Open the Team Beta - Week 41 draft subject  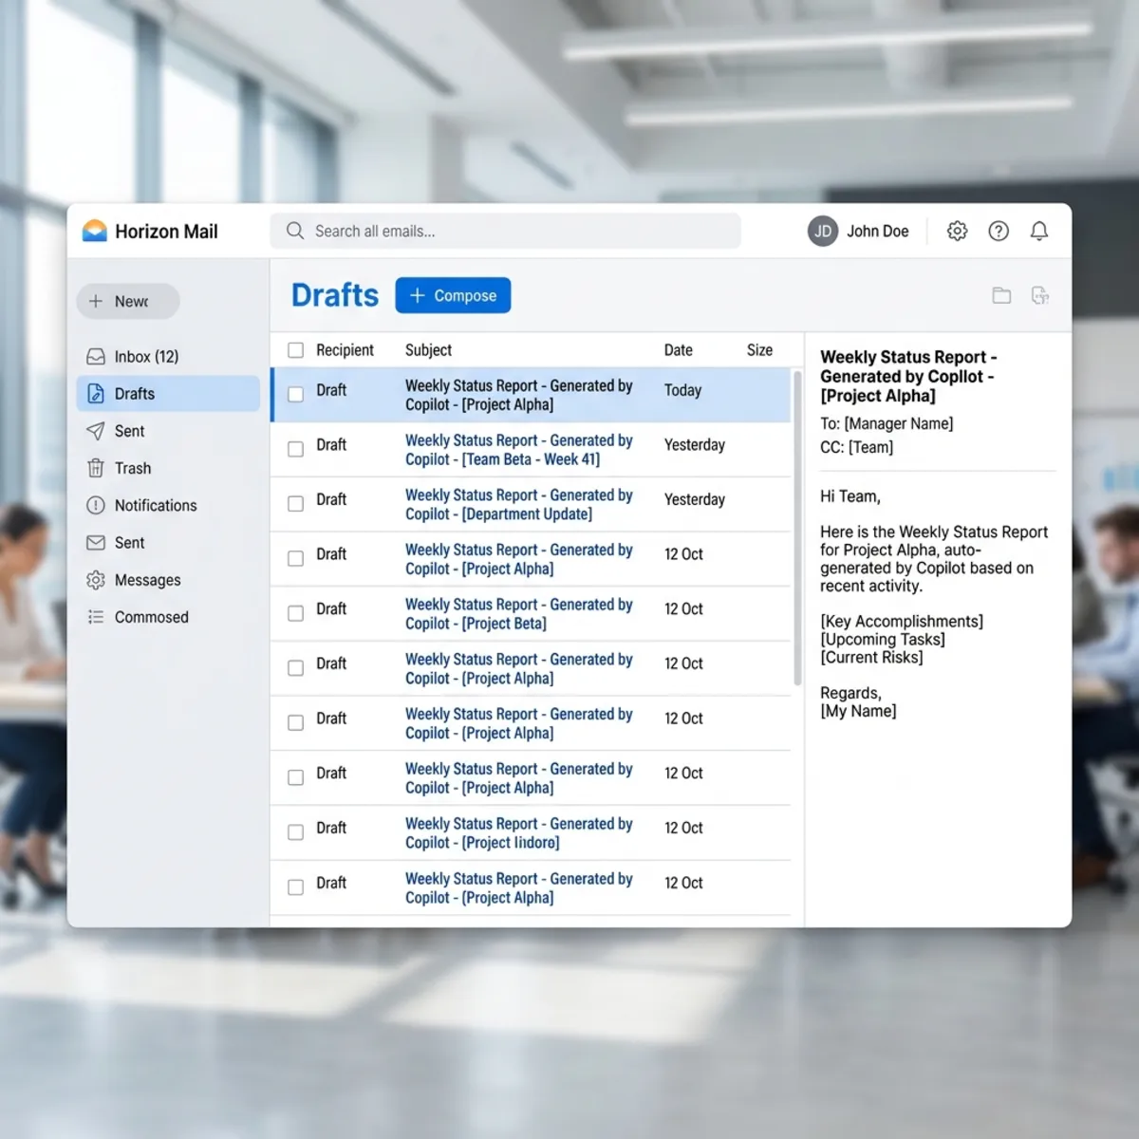(x=518, y=450)
